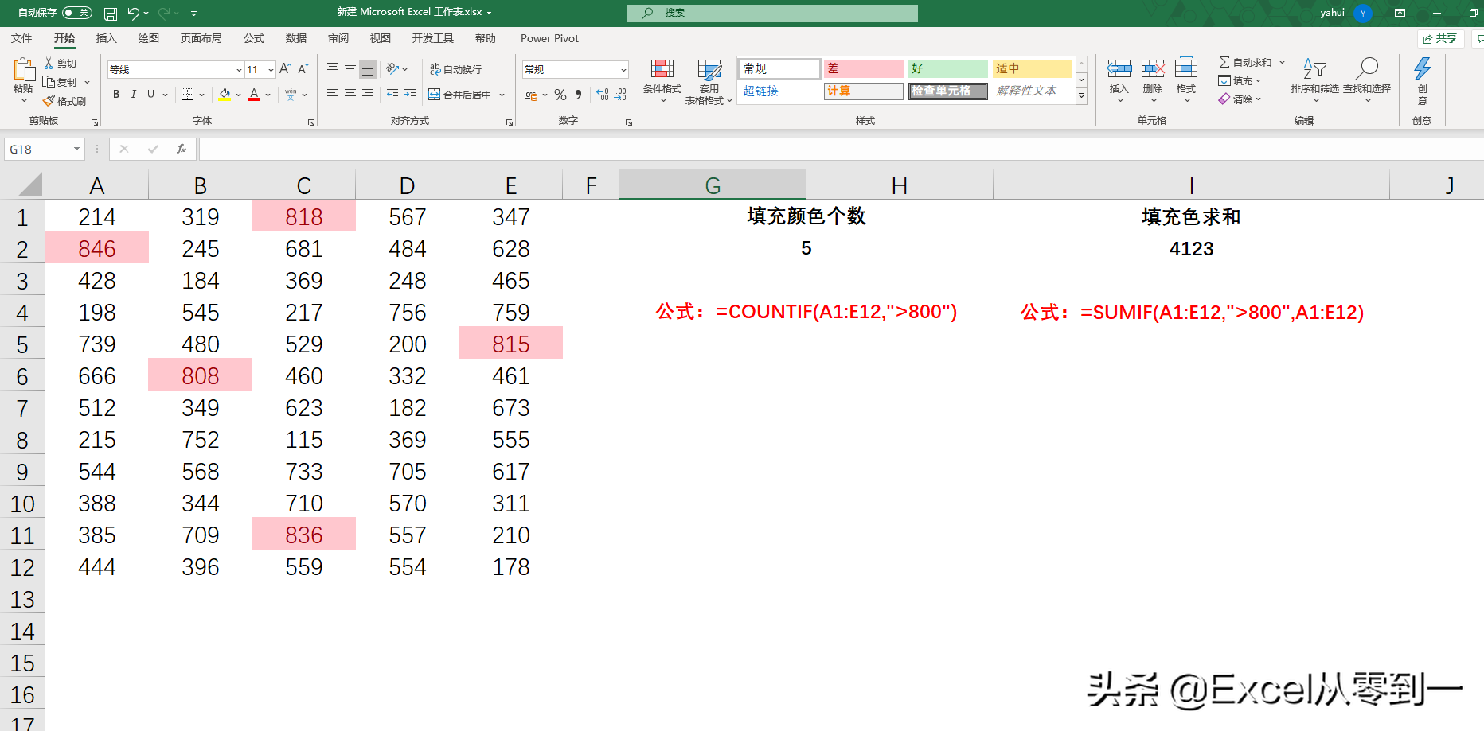Click the Borders icon
Viewport: 1484px width, 731px height.
[188, 95]
